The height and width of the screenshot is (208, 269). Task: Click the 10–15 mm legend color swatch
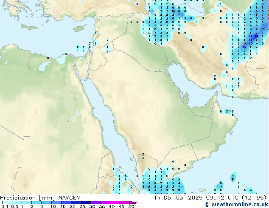(x=56, y=202)
